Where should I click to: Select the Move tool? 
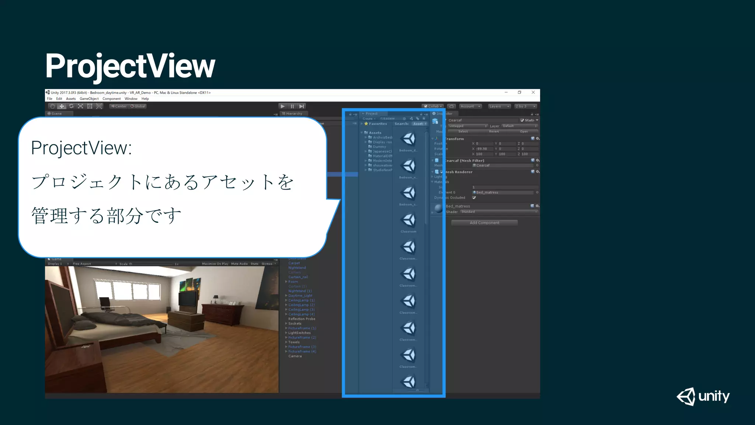tap(62, 106)
